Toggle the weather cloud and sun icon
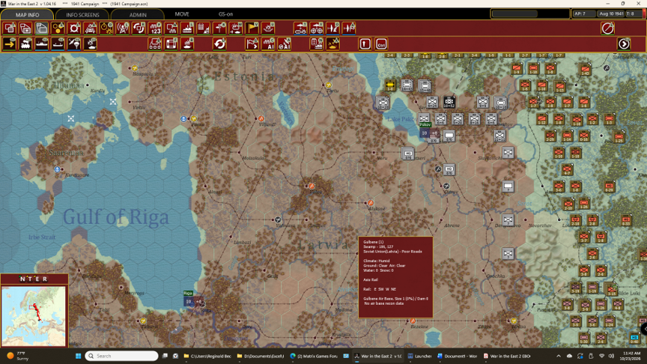The height and width of the screenshot is (364, 647). click(x=236, y=28)
